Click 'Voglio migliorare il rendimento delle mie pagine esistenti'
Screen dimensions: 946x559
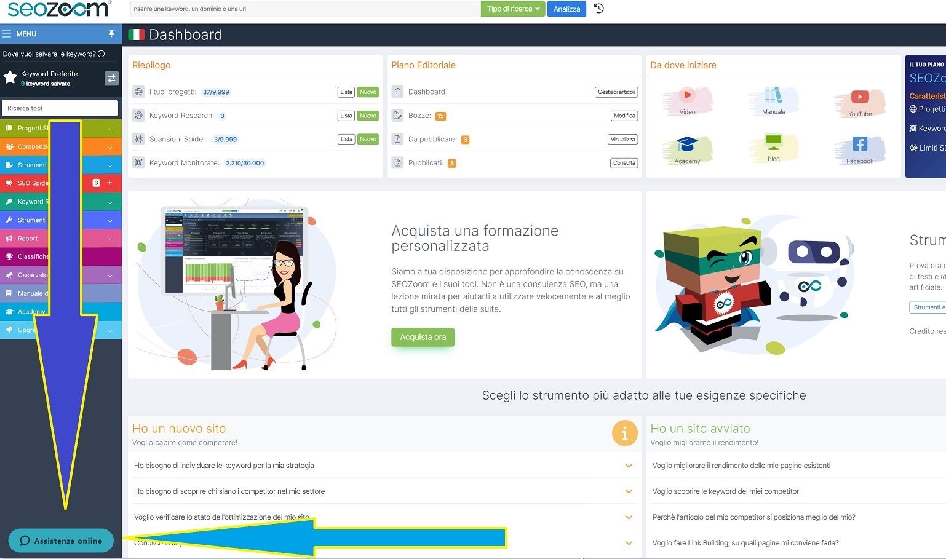[741, 466]
